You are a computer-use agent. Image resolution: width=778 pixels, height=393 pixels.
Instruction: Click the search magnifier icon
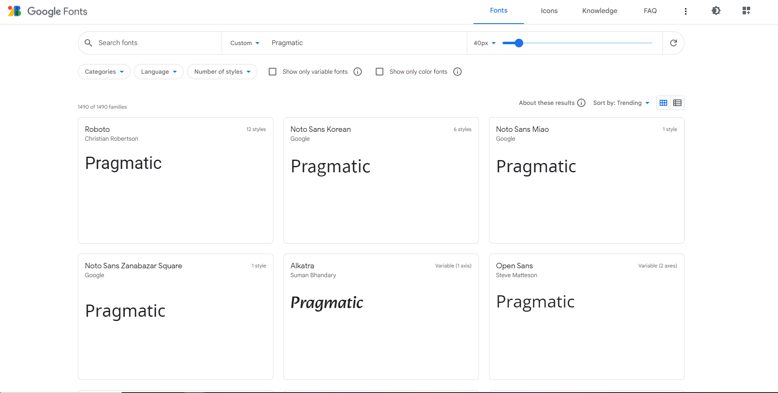click(x=88, y=43)
